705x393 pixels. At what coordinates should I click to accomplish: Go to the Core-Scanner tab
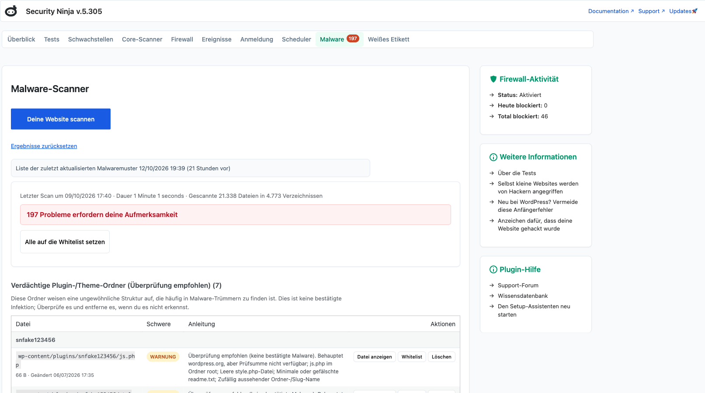point(142,39)
